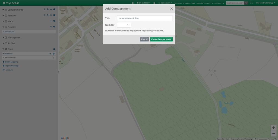Open the Tools section help icon

(x=54, y=49)
